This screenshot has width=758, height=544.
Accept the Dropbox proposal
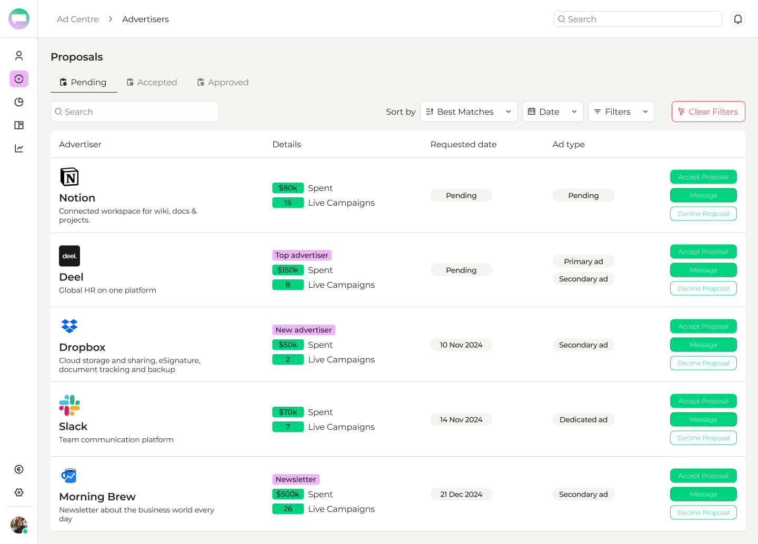coord(703,326)
